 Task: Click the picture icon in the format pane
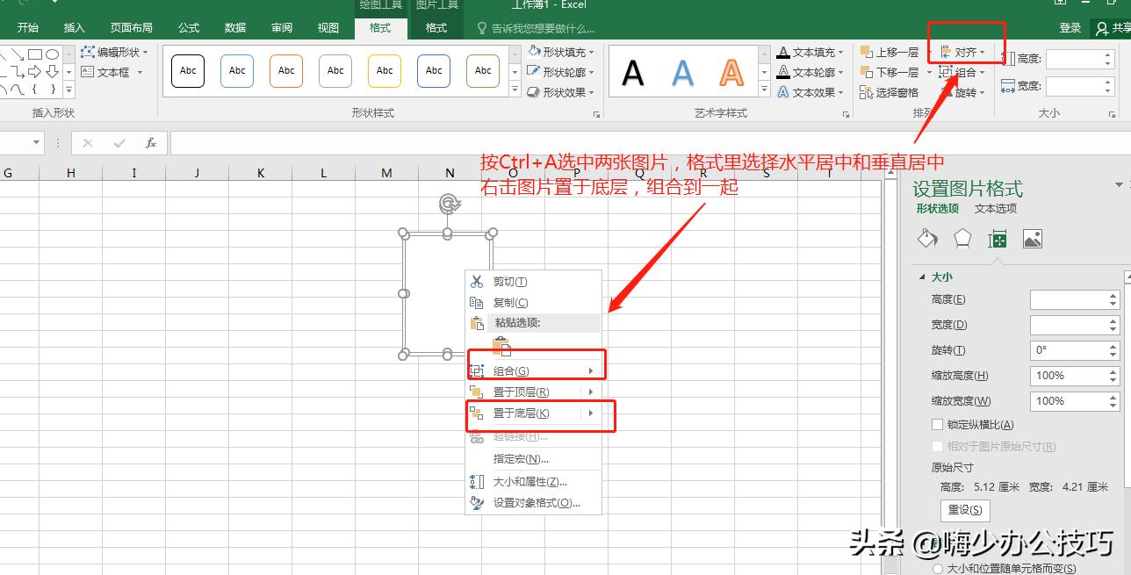coord(1032,238)
